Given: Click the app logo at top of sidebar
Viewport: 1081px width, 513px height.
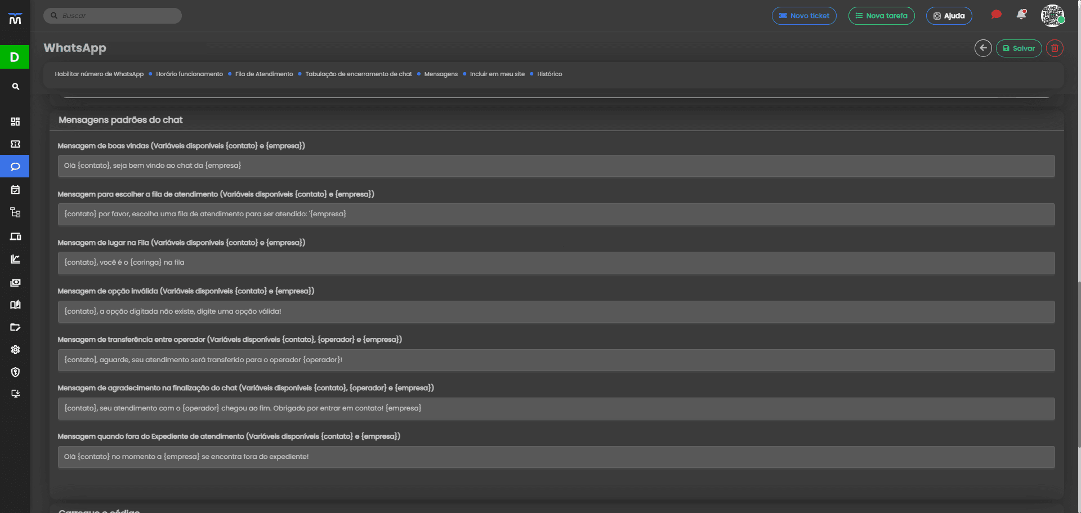Looking at the screenshot, I should point(15,19).
